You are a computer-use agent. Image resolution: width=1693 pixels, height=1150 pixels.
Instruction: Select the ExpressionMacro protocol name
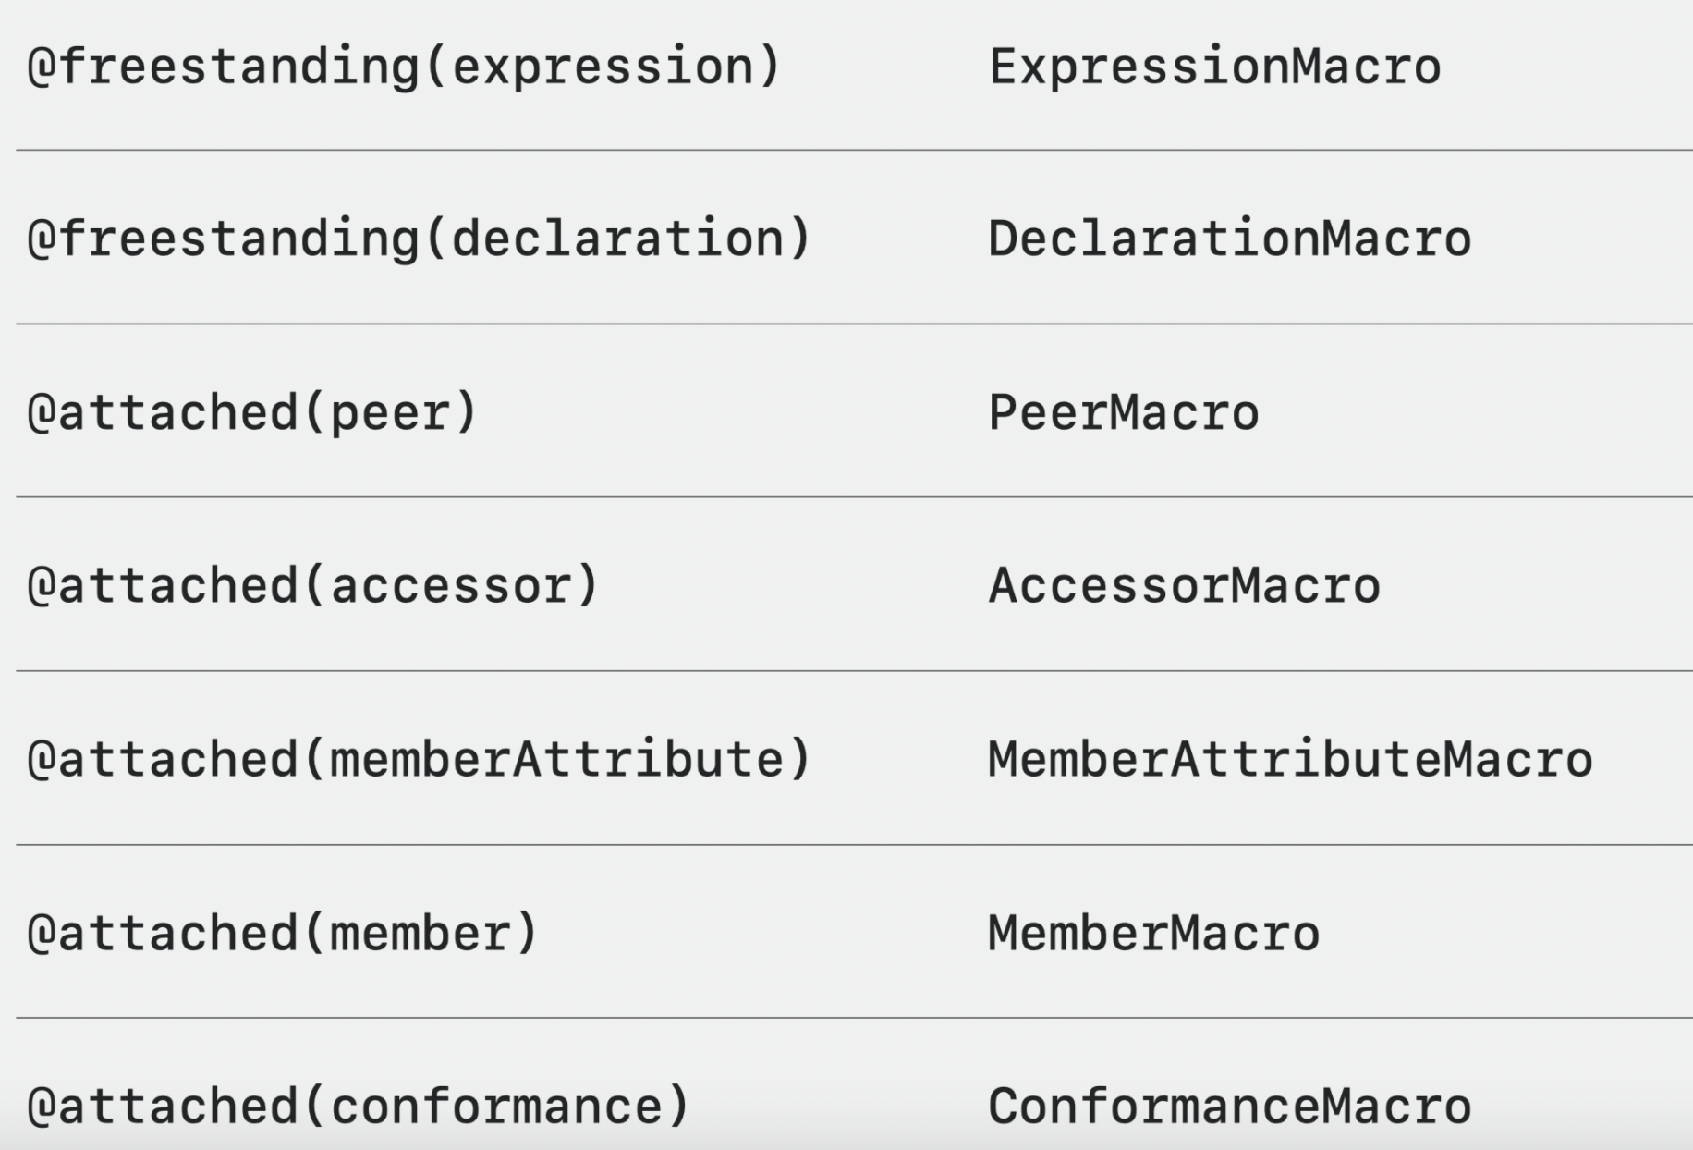point(1214,67)
